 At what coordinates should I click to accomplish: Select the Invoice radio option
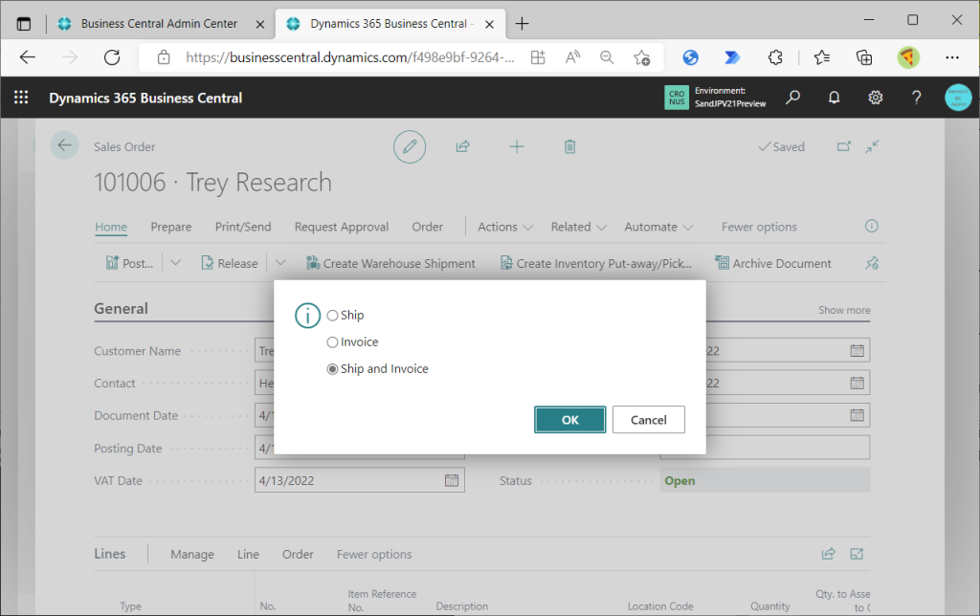[x=332, y=342]
